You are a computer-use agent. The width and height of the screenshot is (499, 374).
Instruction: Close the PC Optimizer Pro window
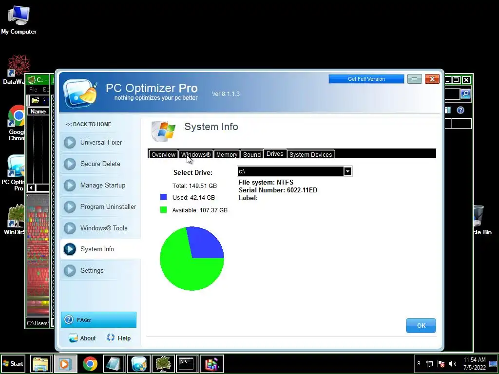click(x=432, y=79)
